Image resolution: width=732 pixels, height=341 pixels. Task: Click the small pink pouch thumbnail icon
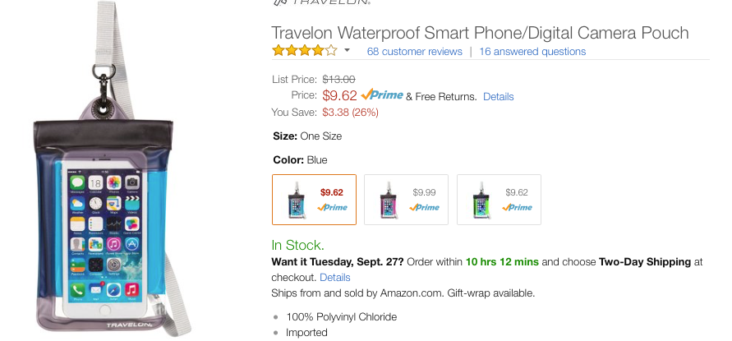(388, 200)
